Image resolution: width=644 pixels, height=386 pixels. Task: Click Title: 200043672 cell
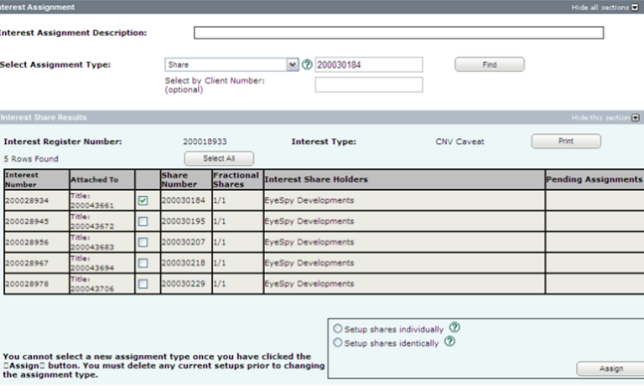click(103, 221)
